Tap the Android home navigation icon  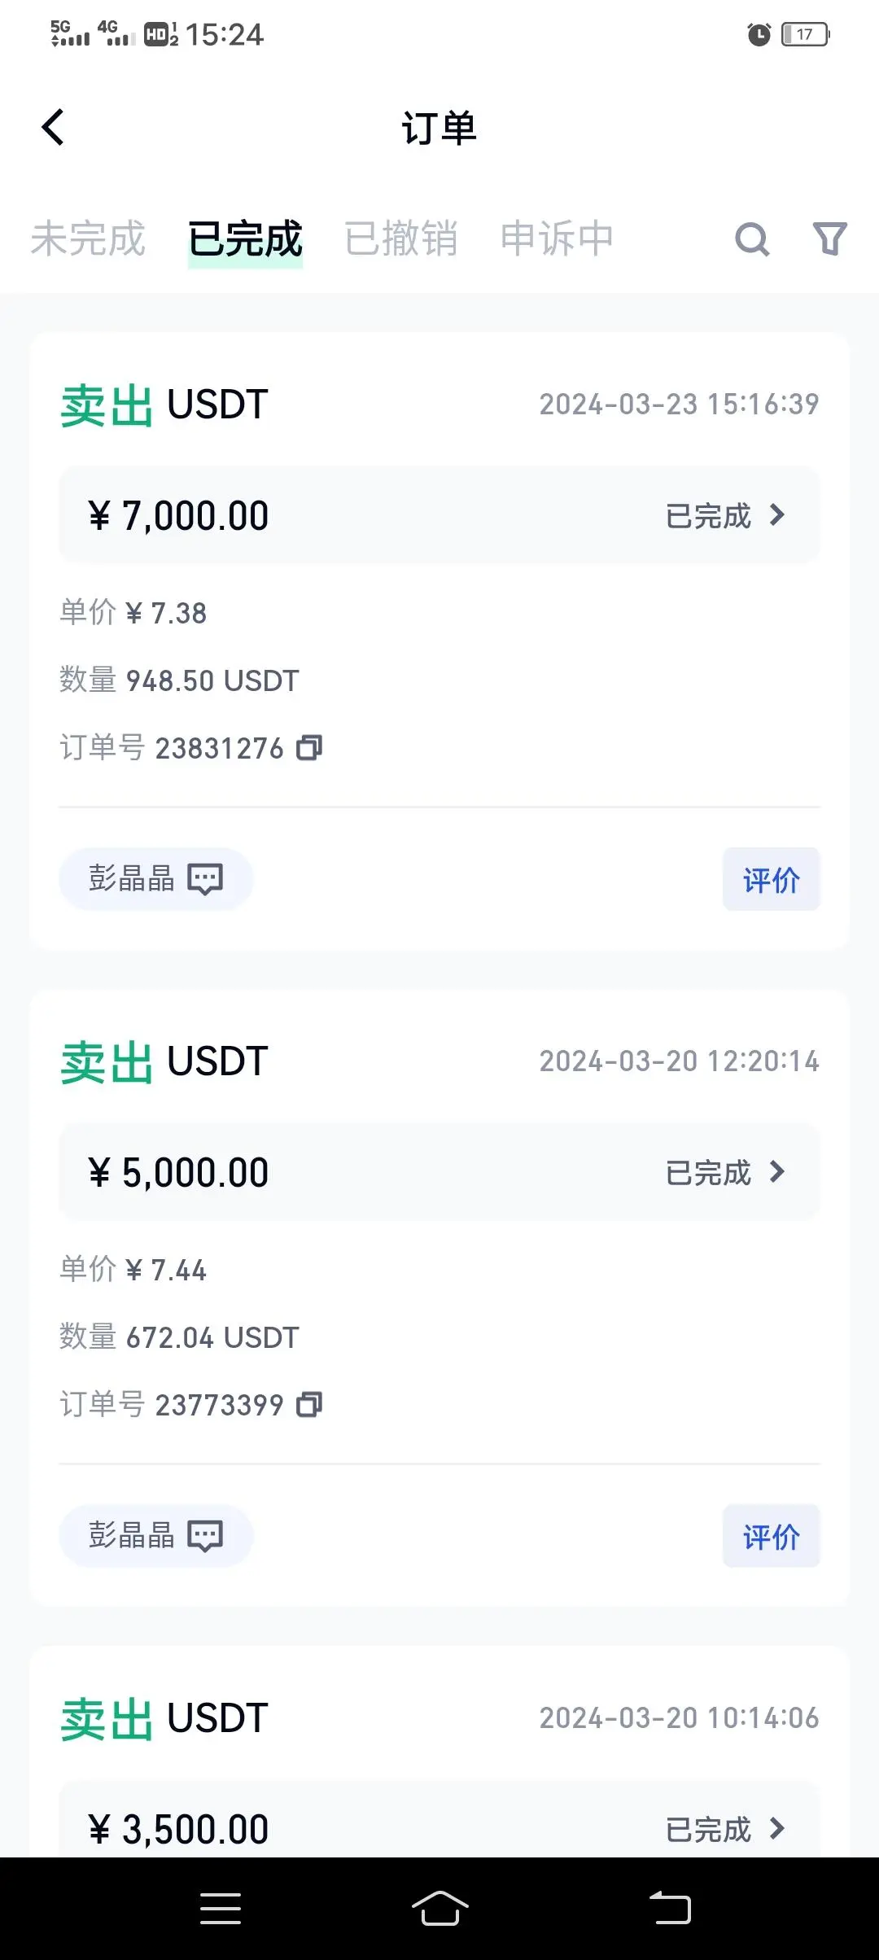tap(439, 1908)
